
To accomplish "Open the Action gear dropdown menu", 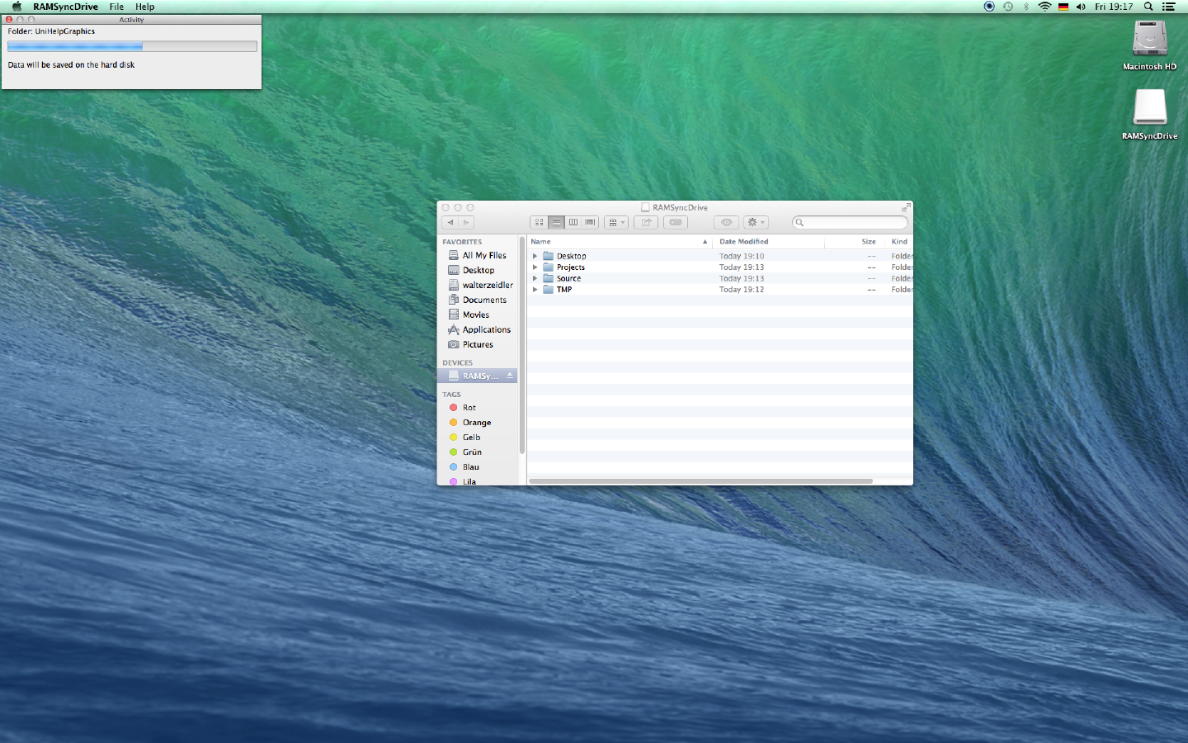I will 756,222.
